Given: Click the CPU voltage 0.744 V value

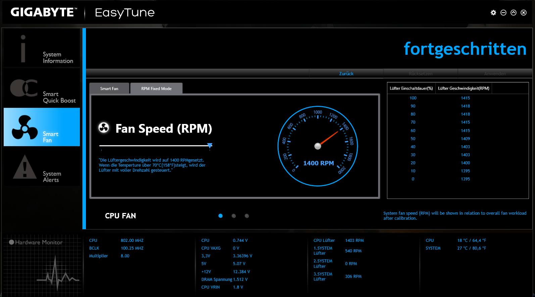Looking at the screenshot, I should click(240, 241).
